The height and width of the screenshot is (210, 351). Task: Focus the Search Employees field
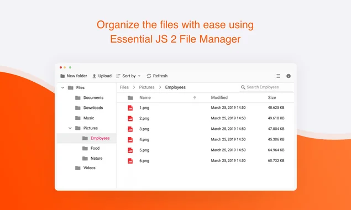tap(267, 87)
